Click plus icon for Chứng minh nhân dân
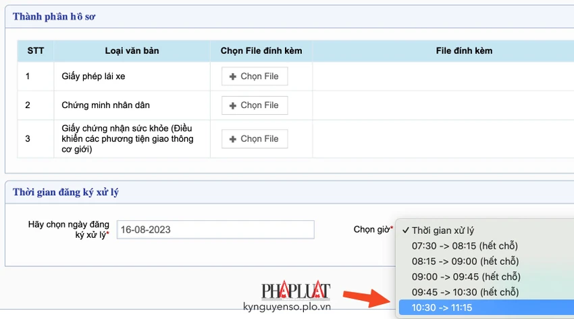The image size is (574, 319). click(232, 105)
